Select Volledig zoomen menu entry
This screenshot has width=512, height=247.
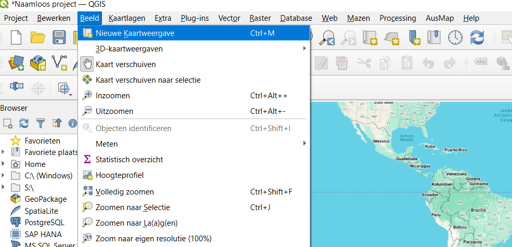point(124,191)
